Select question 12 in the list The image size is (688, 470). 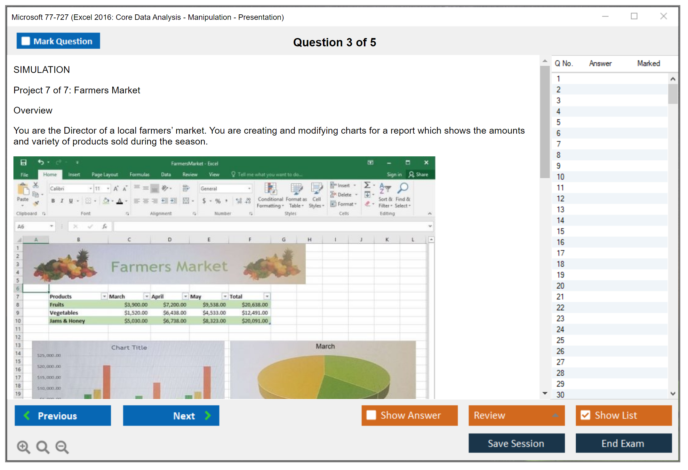pyautogui.click(x=560, y=199)
